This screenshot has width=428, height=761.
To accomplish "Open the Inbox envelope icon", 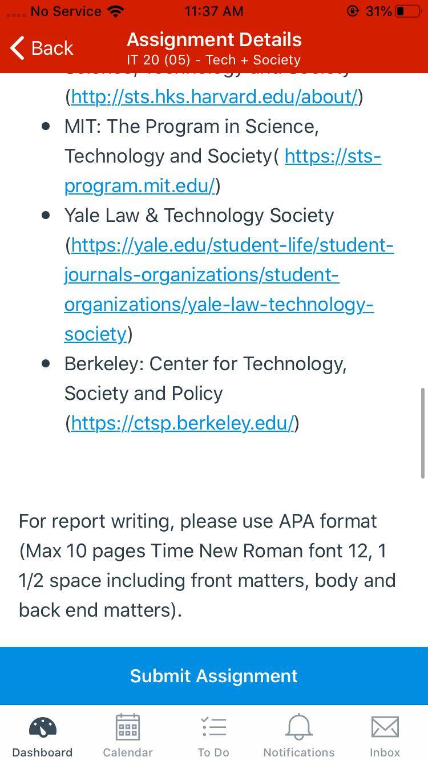I will [x=385, y=727].
